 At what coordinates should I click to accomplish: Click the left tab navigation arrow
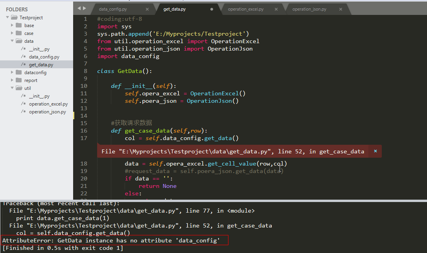click(x=79, y=8)
